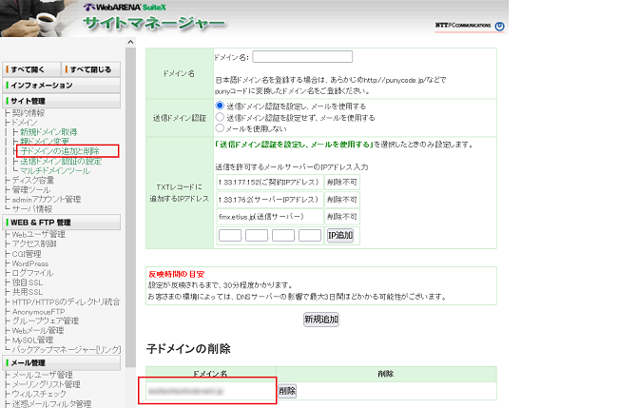Open バックアップマネージャー[リンク] item

(x=67, y=350)
